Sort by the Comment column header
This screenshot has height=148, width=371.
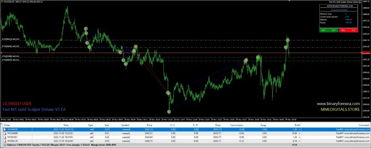[x=364, y=126]
